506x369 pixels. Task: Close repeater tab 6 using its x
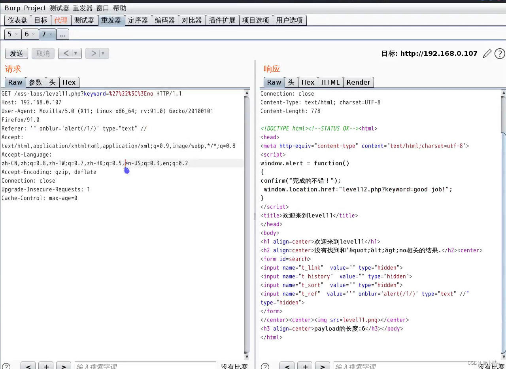[33, 34]
